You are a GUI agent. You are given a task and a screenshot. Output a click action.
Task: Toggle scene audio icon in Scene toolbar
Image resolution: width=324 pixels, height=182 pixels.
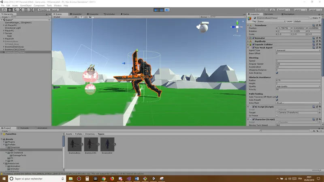coord(86,17)
